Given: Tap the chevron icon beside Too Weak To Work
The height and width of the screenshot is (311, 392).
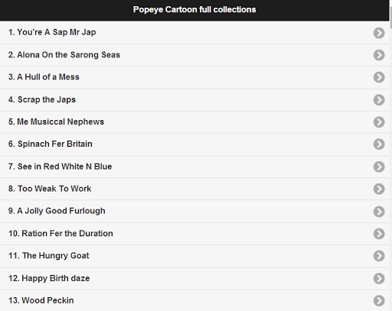Looking at the screenshot, I should [x=379, y=189].
